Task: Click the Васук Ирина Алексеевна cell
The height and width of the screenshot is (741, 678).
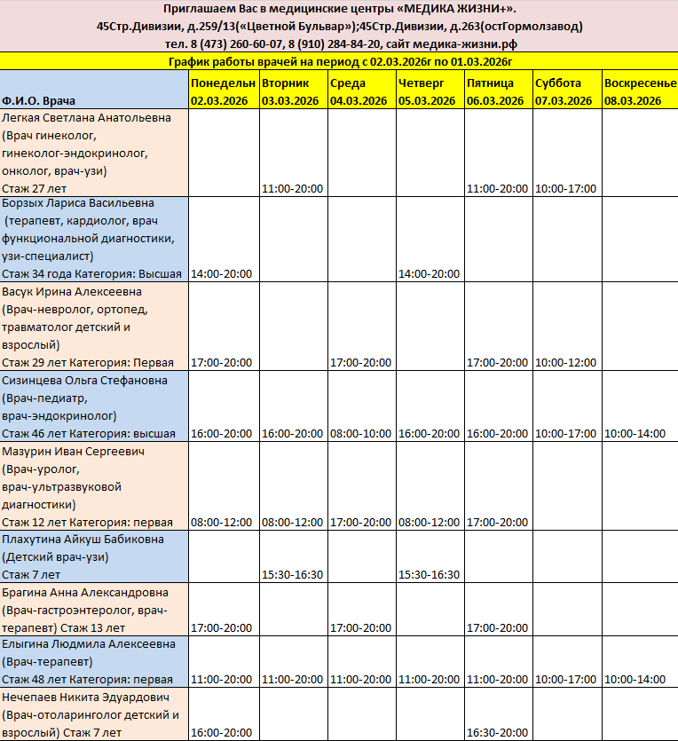Action: pyautogui.click(x=94, y=327)
